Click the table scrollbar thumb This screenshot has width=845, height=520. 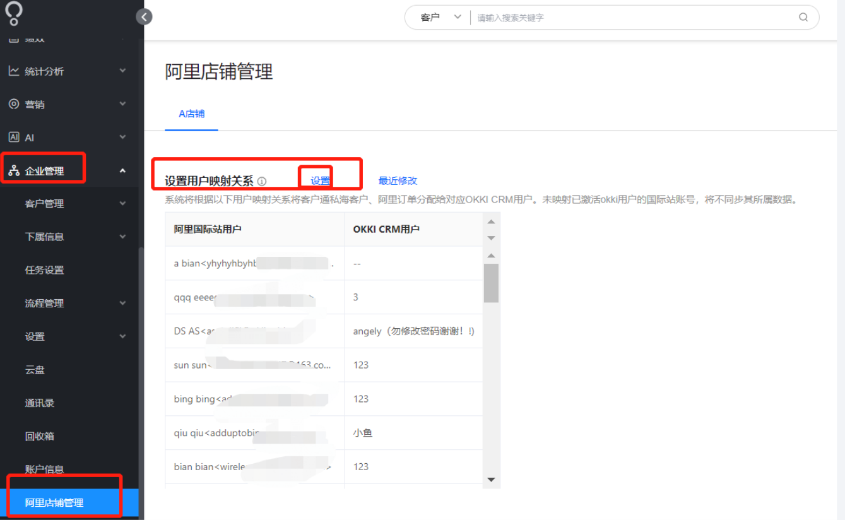pyautogui.click(x=491, y=283)
